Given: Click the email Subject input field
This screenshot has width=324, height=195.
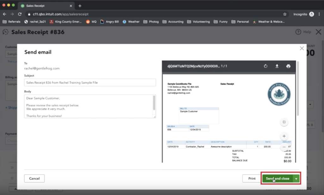Looking at the screenshot, I should tap(90, 82).
